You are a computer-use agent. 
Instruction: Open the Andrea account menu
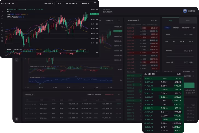(x=190, y=11)
